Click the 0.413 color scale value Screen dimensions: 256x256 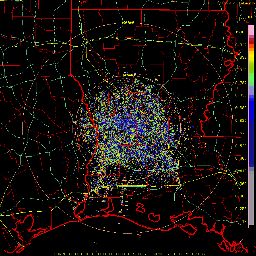click(x=241, y=171)
